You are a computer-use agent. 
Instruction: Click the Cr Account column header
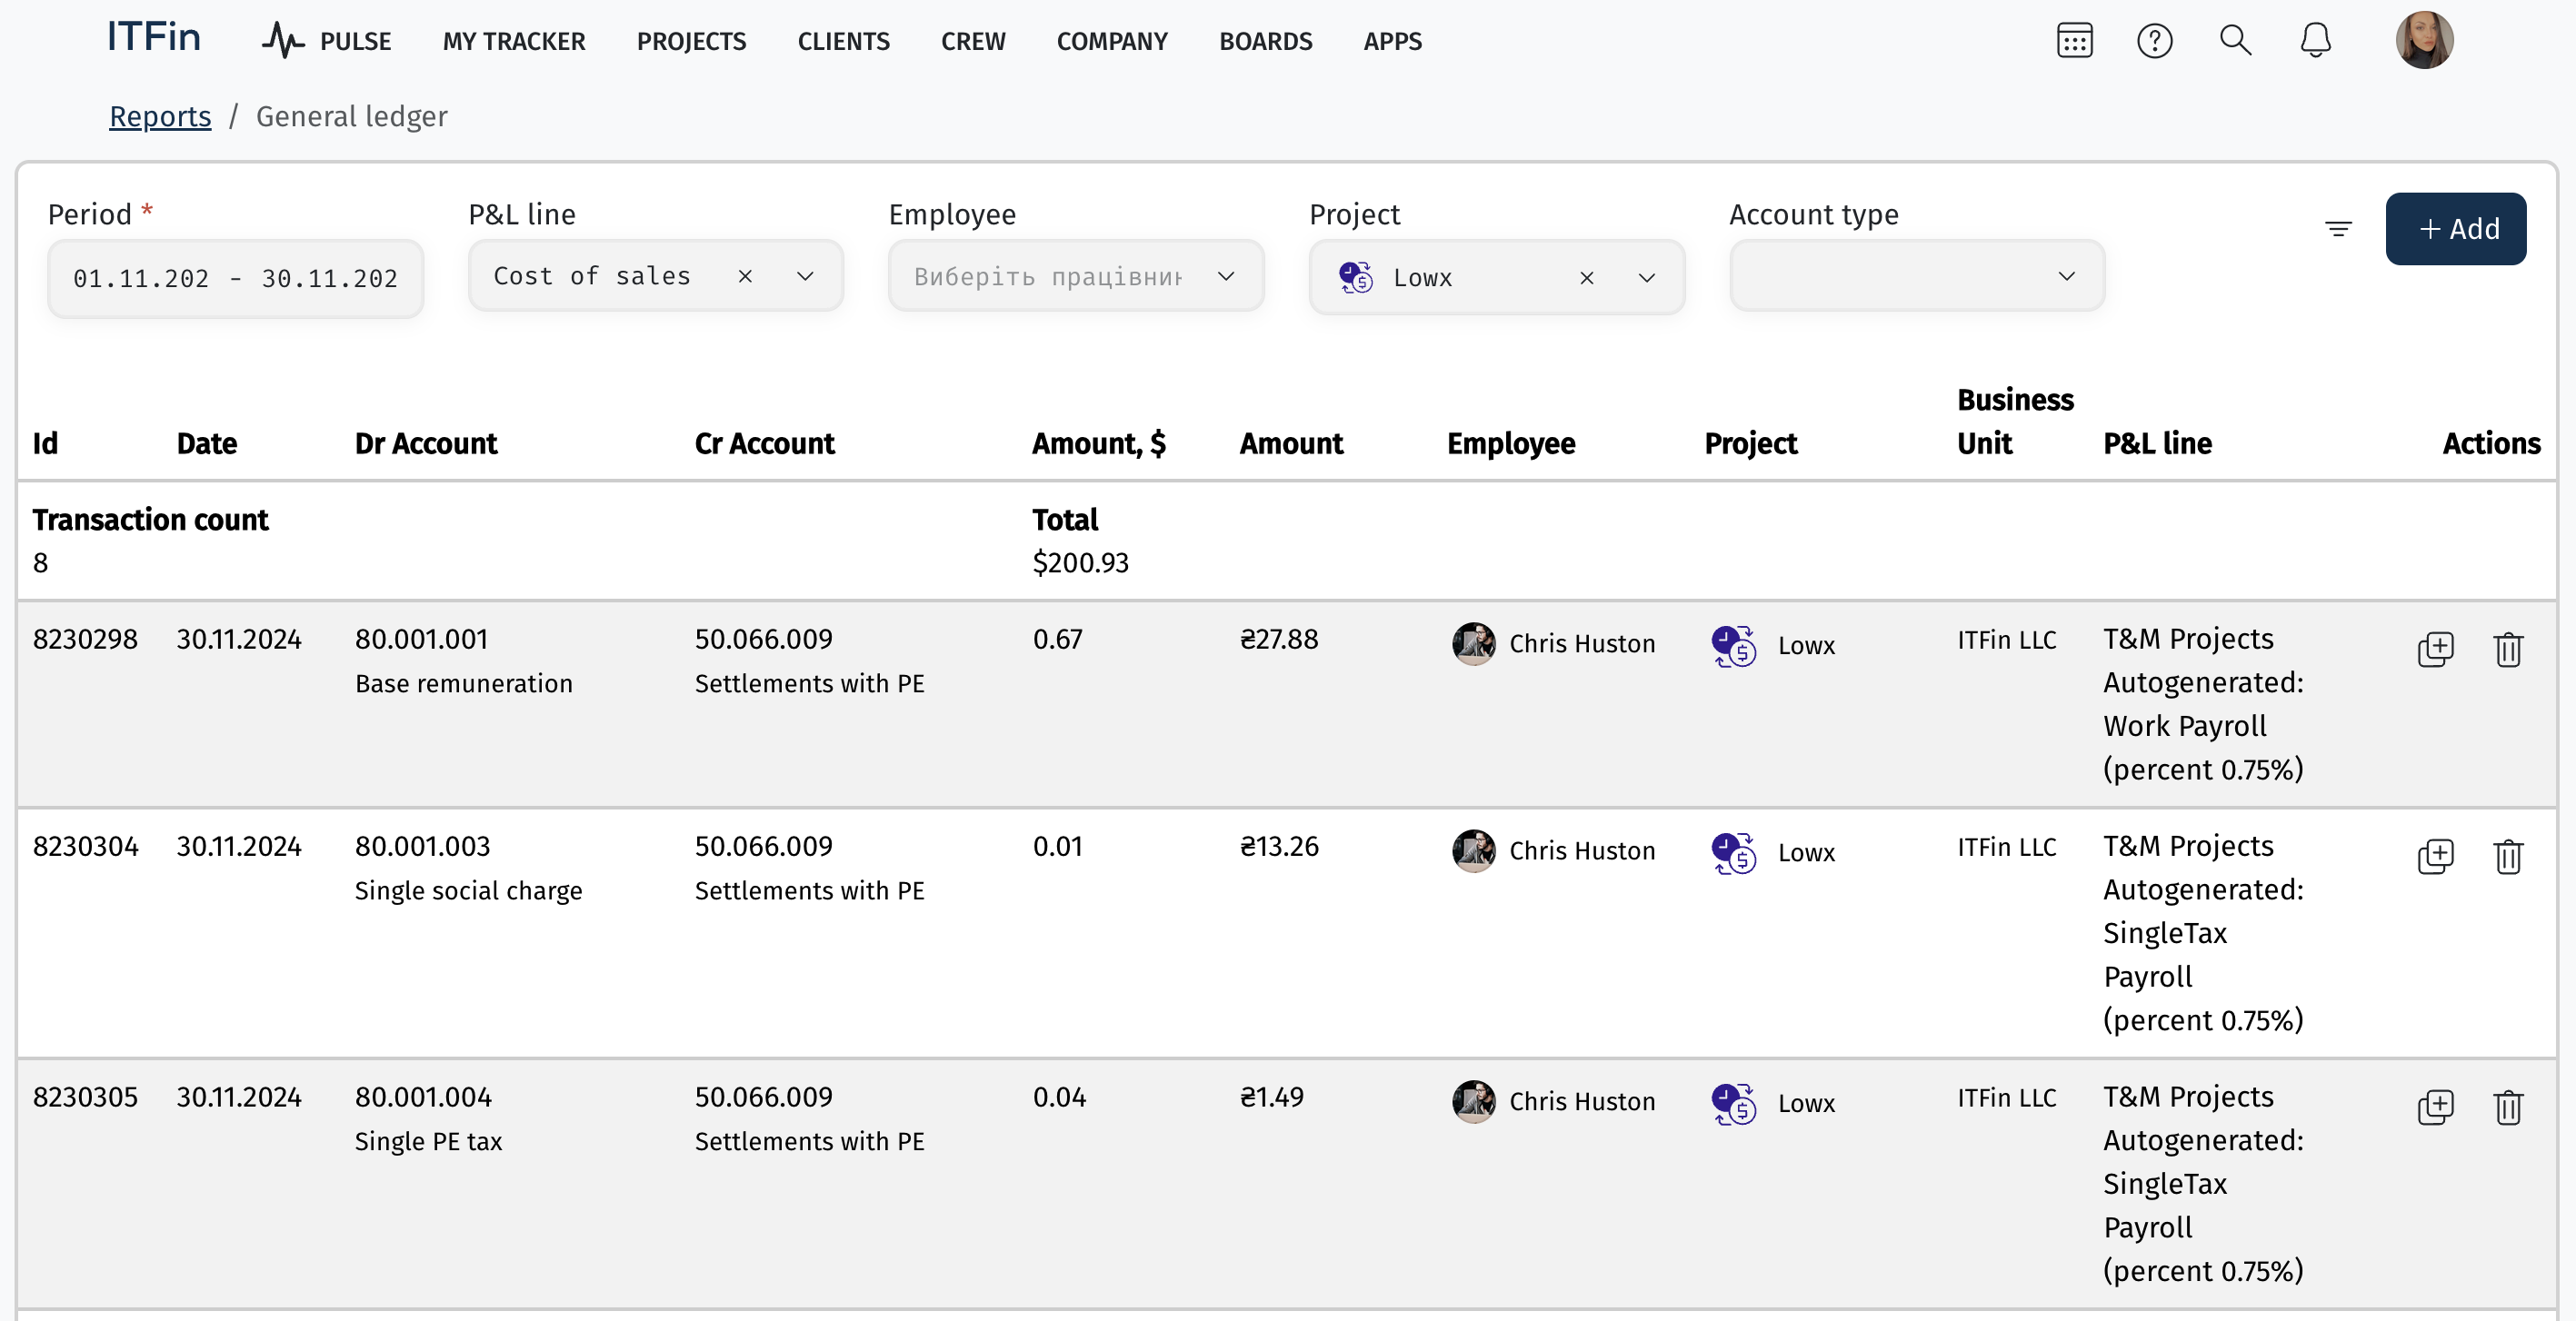click(764, 442)
